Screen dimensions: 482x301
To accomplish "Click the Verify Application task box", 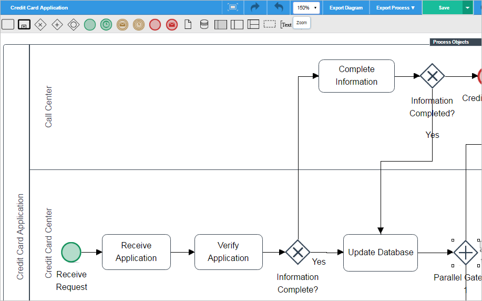I will click(228, 252).
